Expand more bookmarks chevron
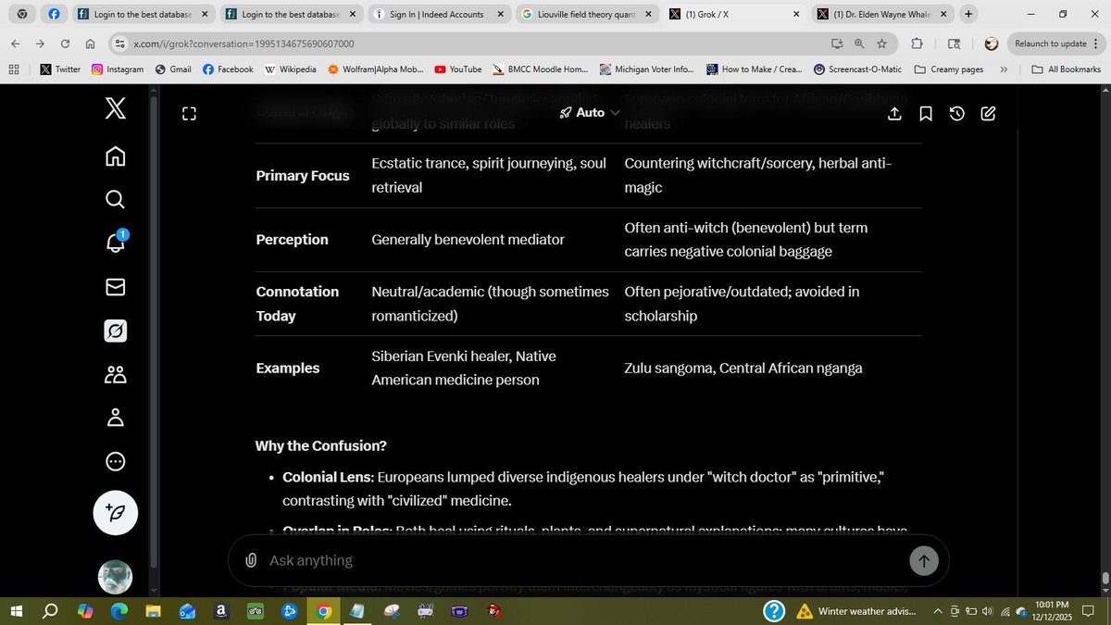1111x625 pixels. point(1004,69)
